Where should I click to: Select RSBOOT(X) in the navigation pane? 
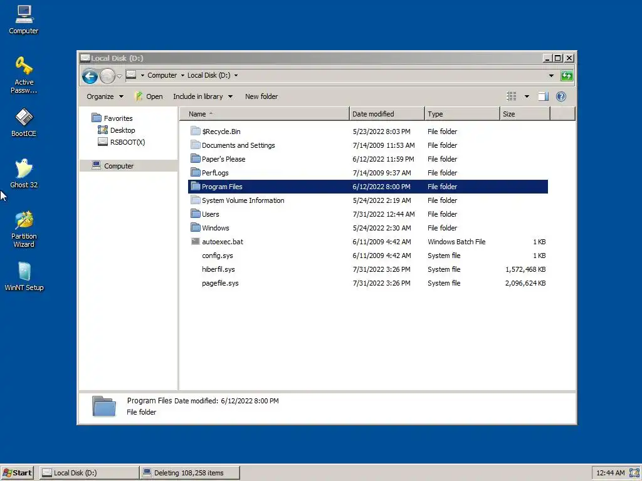click(127, 142)
